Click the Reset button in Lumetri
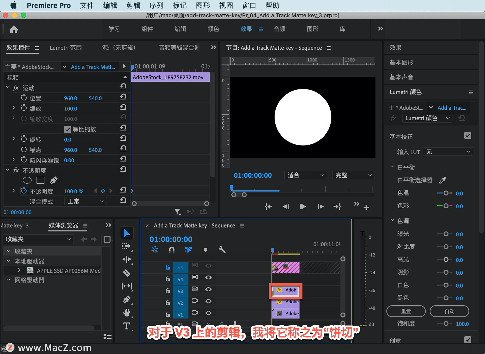 point(406,311)
